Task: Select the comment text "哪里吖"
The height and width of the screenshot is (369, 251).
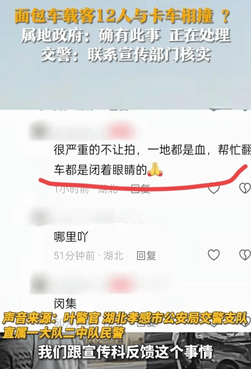Action: (71, 237)
